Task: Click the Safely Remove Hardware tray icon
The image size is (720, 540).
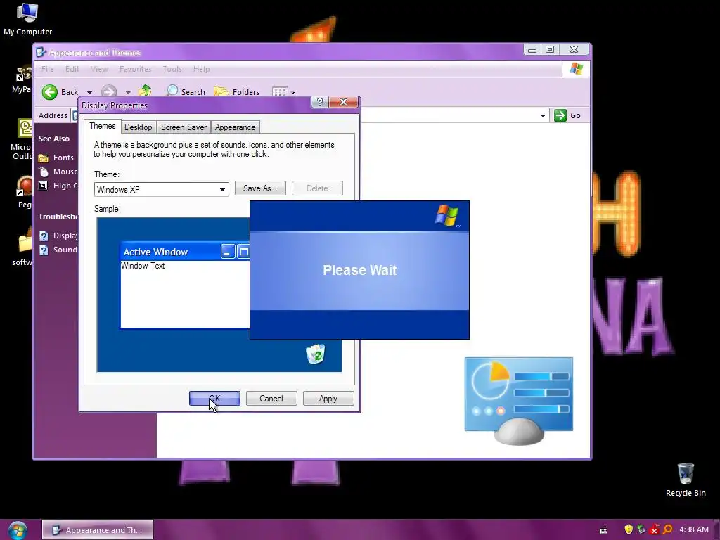Action: point(641,529)
